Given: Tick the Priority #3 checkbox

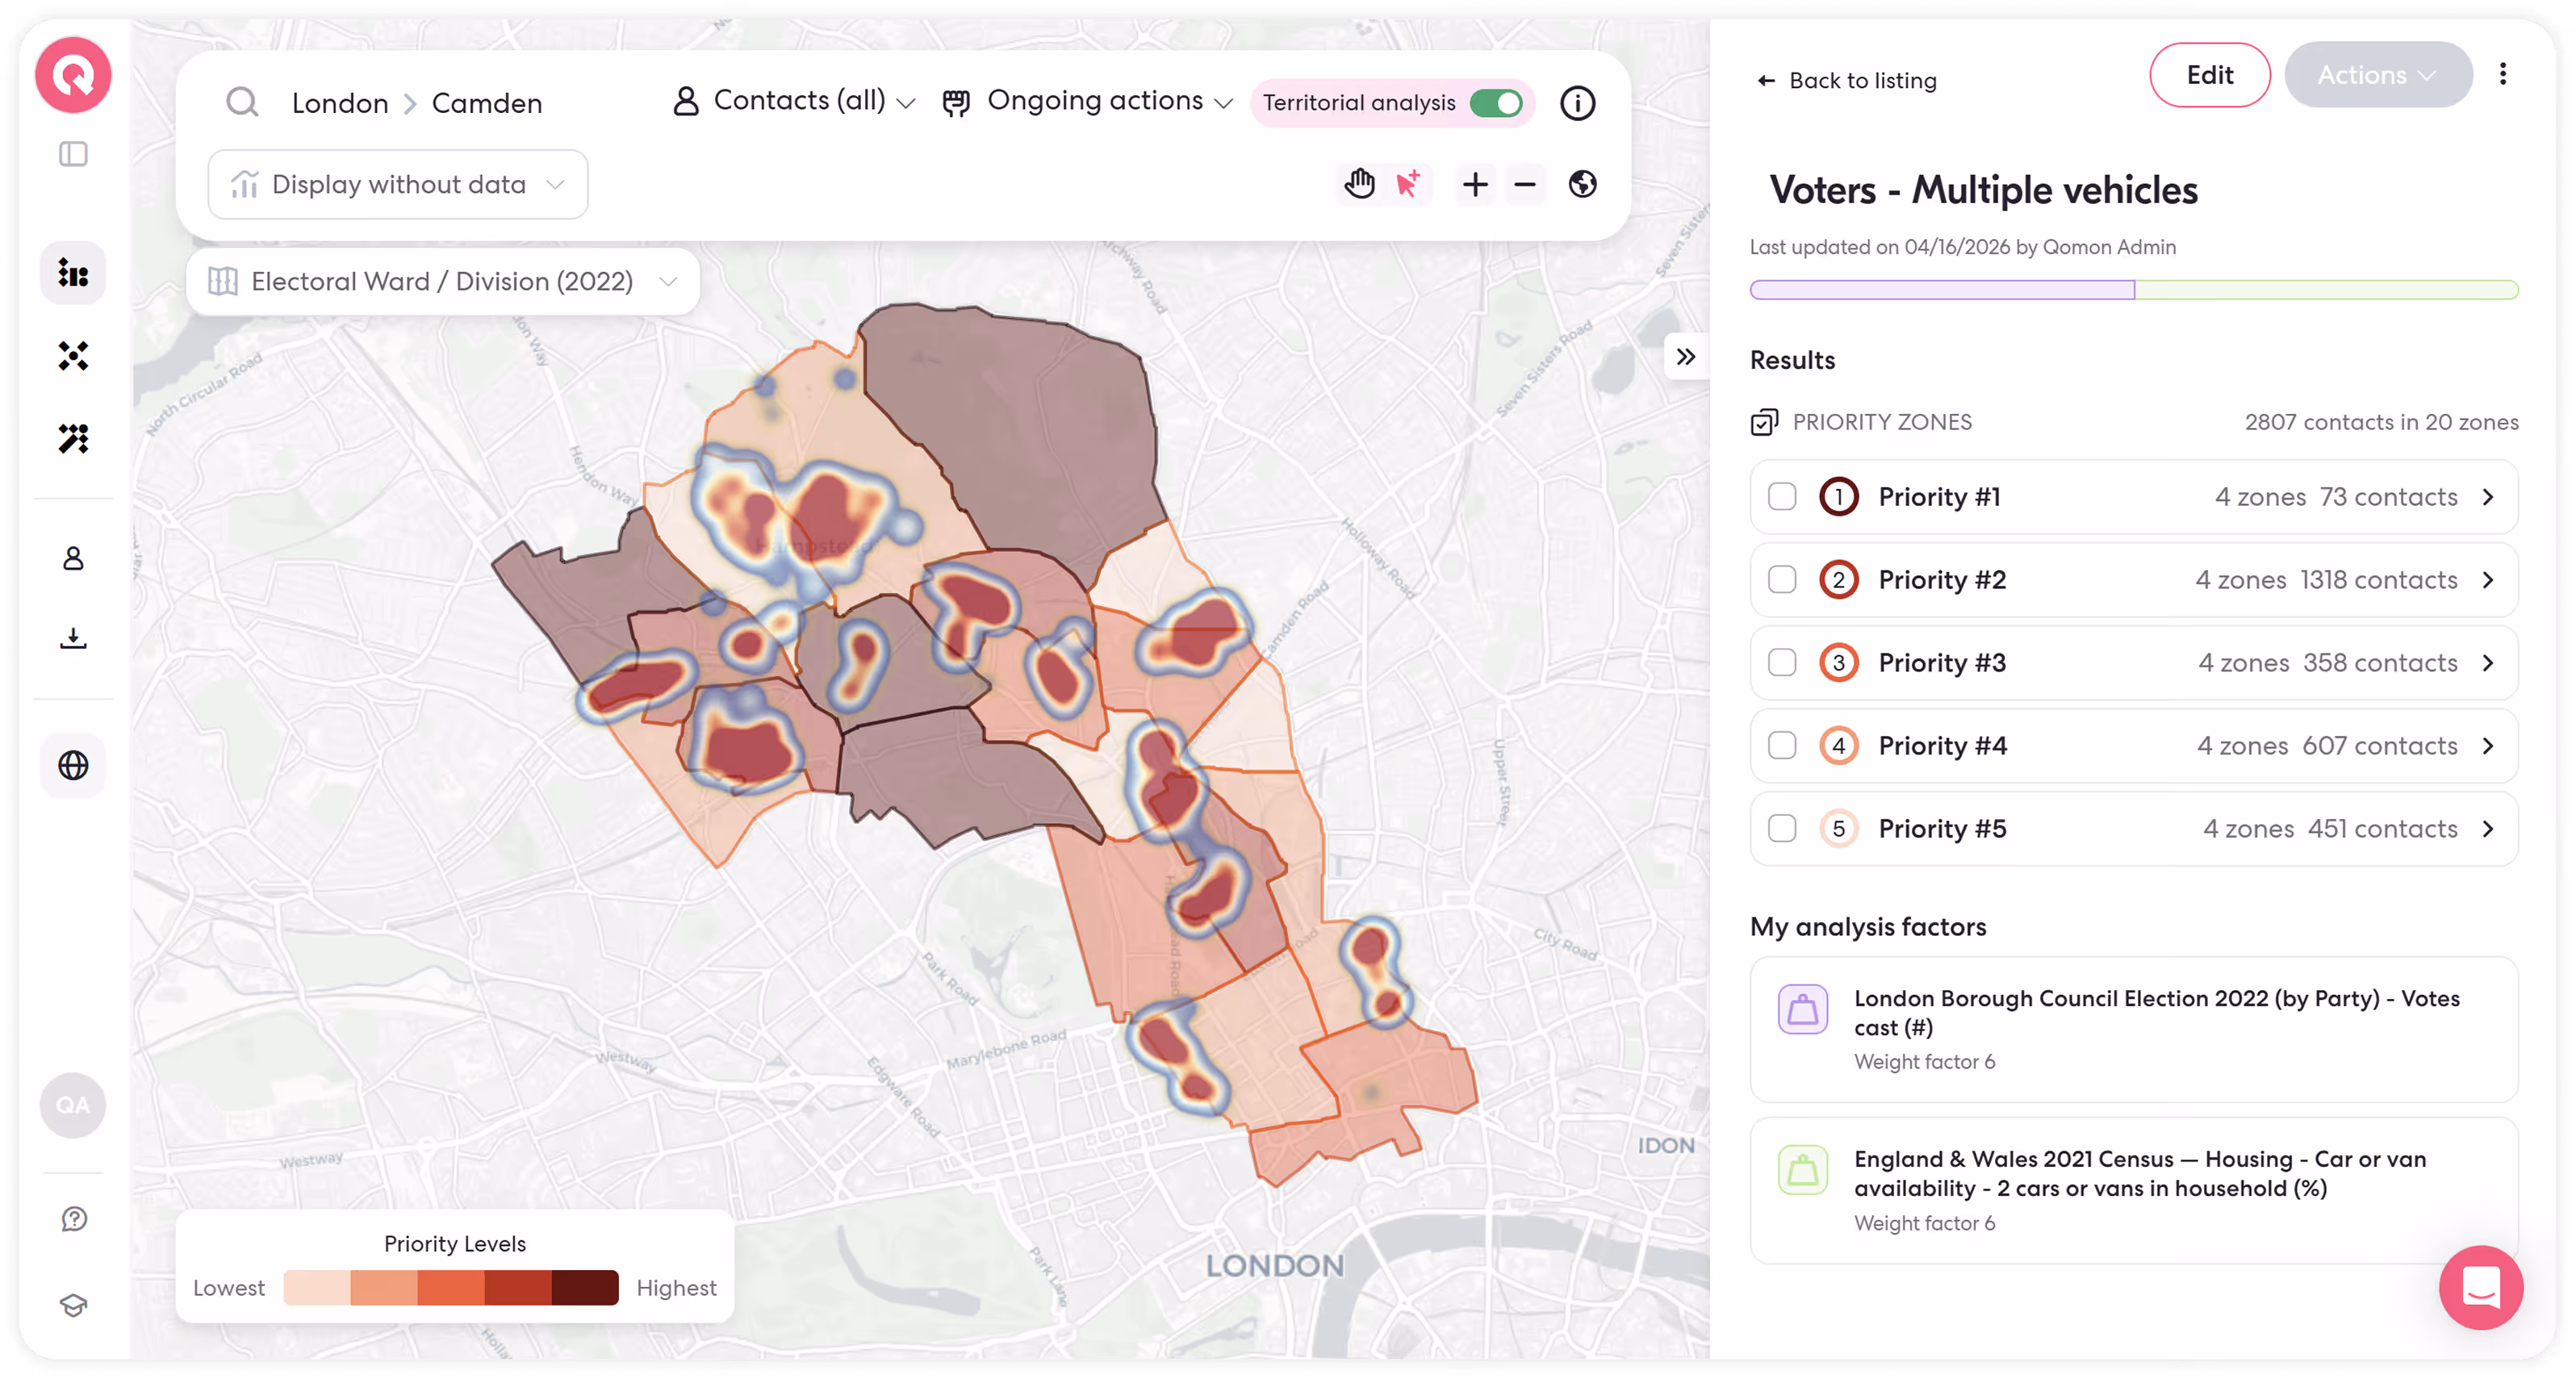Looking at the screenshot, I should (1782, 663).
